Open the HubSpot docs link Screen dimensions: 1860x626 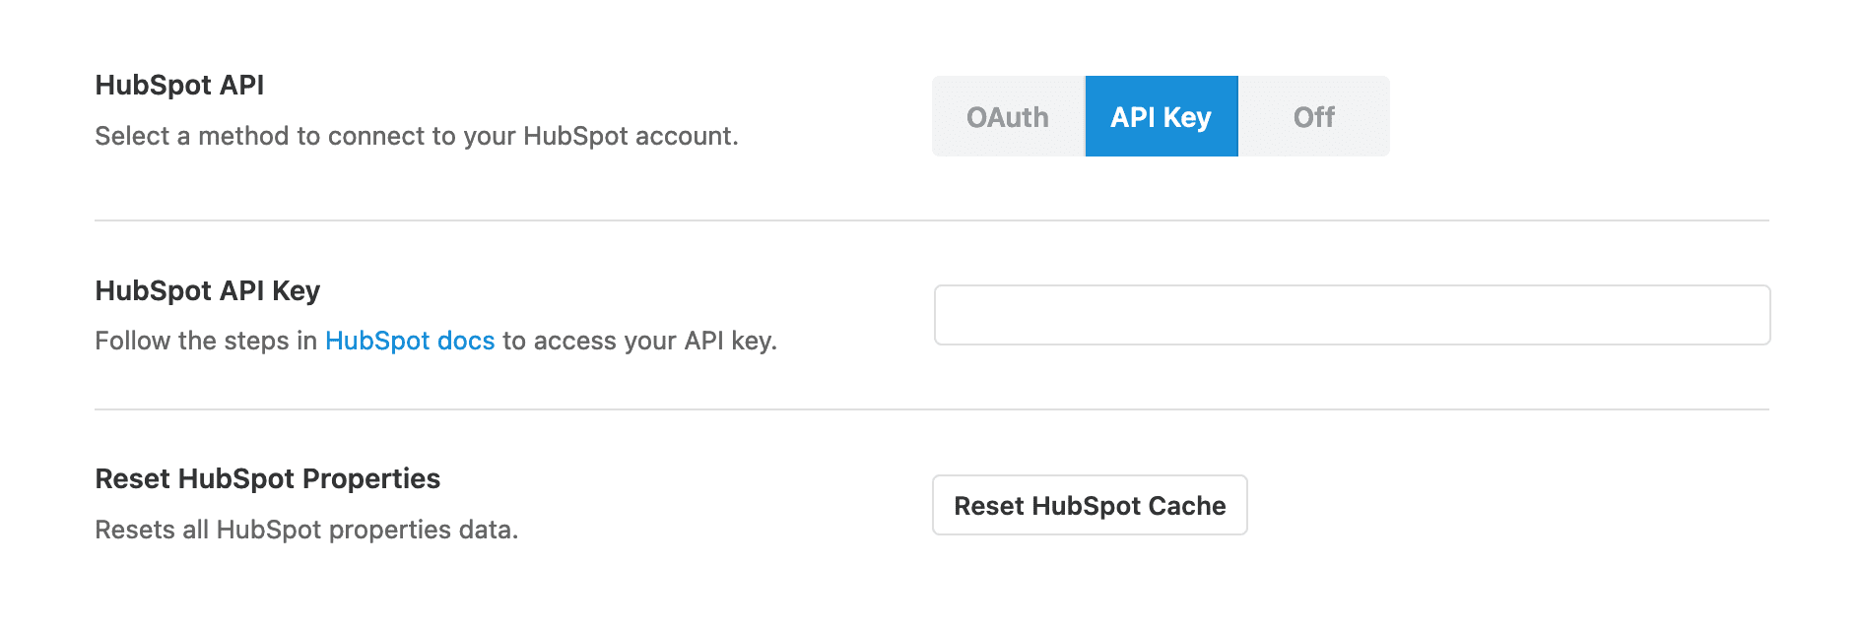(x=410, y=341)
